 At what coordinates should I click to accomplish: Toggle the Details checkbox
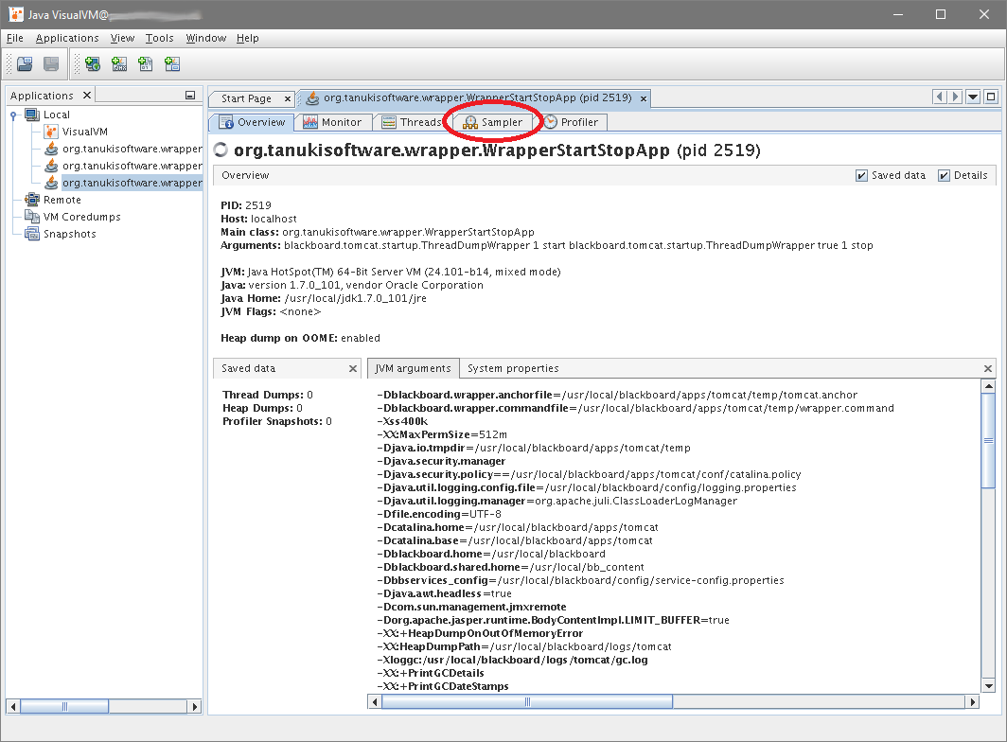point(944,175)
